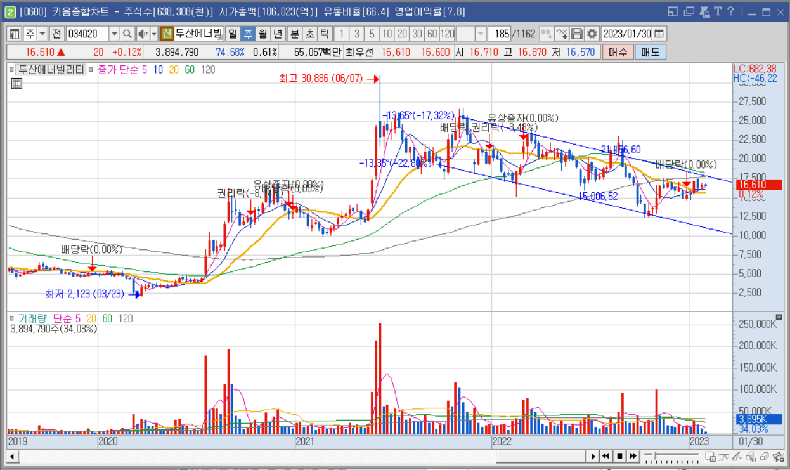Choose interval button 120
The height and width of the screenshot is (470, 790).
[x=448, y=34]
